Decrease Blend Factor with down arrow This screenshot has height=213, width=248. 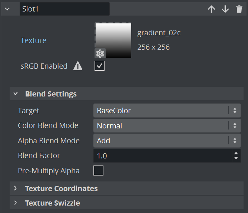tap(236, 158)
